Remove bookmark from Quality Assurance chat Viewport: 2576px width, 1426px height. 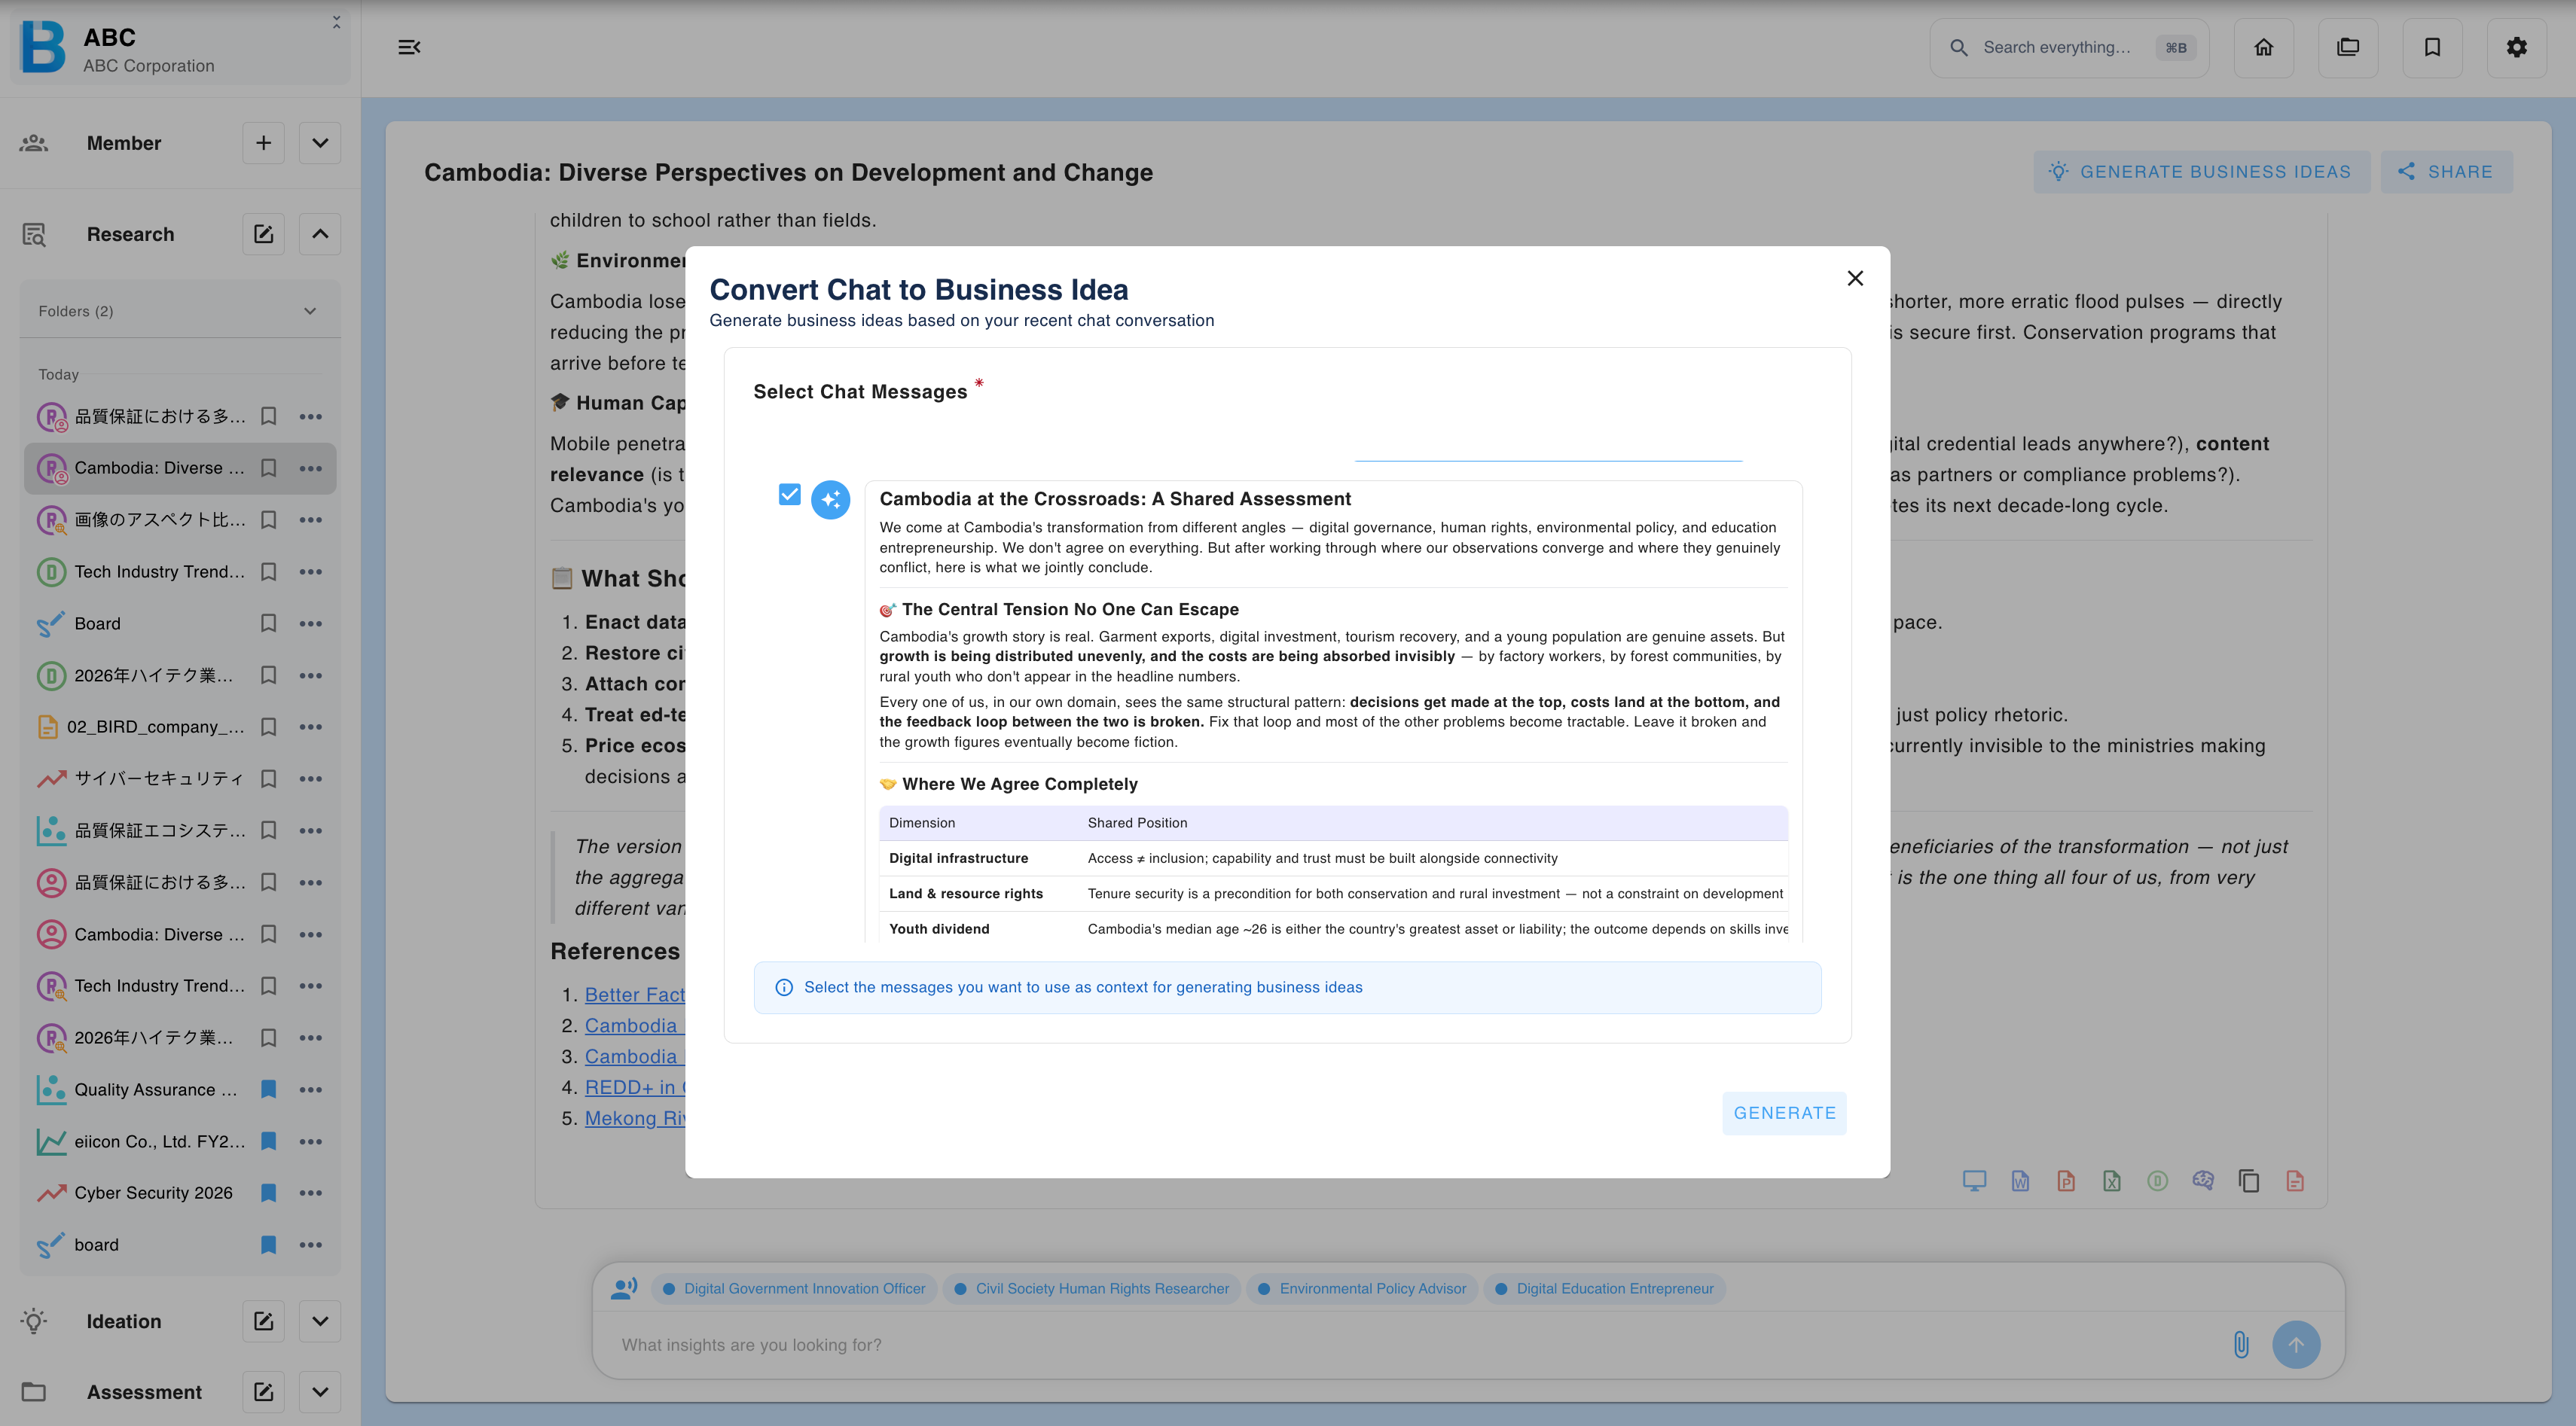tap(268, 1089)
